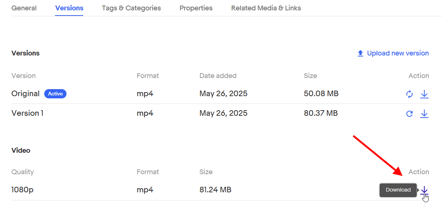Restore Version 1 using the circular arrow icon
This screenshot has height=206, width=442.
[x=409, y=114]
